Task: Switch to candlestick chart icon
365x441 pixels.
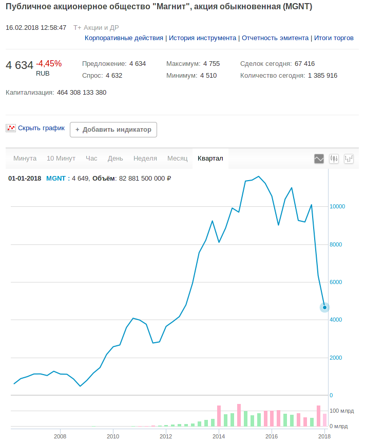Action: click(x=334, y=158)
